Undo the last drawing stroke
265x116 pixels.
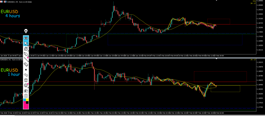(x=26, y=75)
